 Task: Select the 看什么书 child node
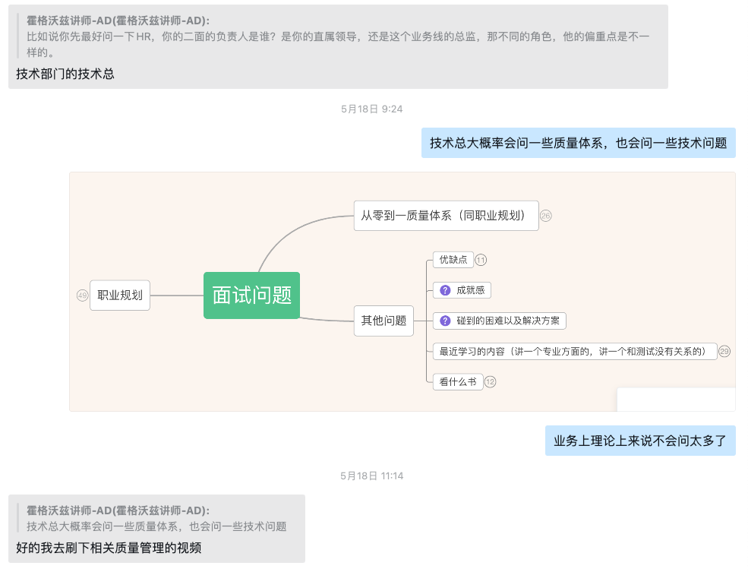click(x=458, y=381)
